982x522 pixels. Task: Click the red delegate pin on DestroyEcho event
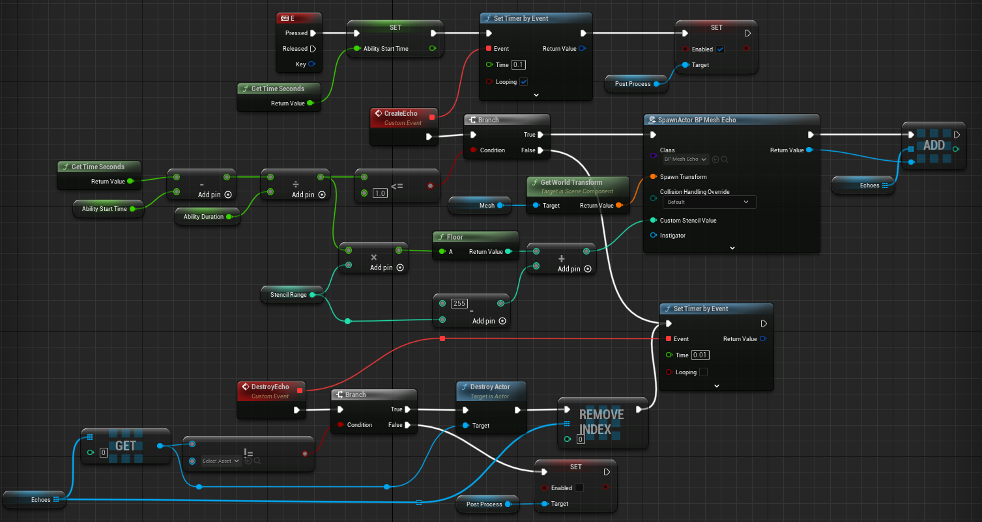299,390
